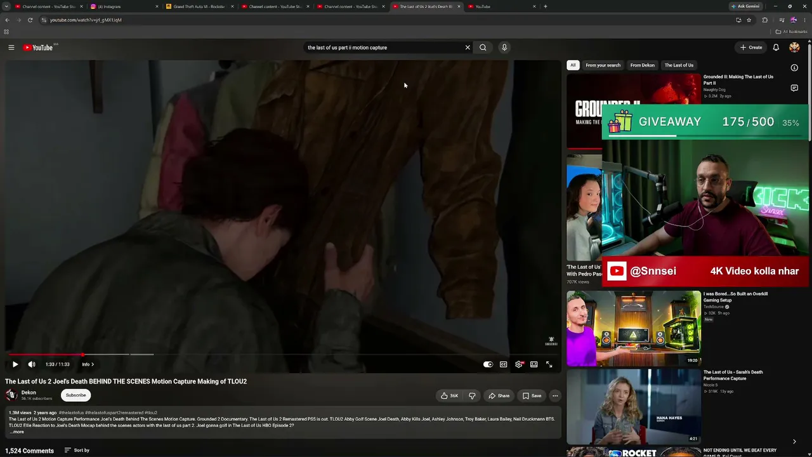The width and height of the screenshot is (812, 457).
Task: Like the video
Action: (x=449, y=395)
